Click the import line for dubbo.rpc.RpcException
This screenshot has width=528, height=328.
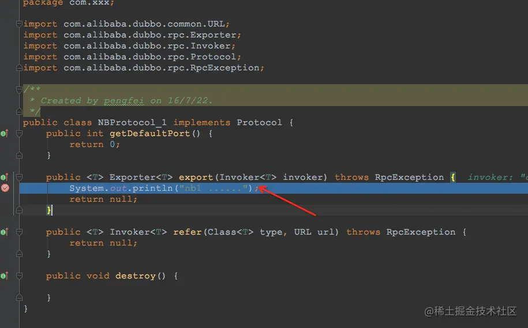[144, 68]
